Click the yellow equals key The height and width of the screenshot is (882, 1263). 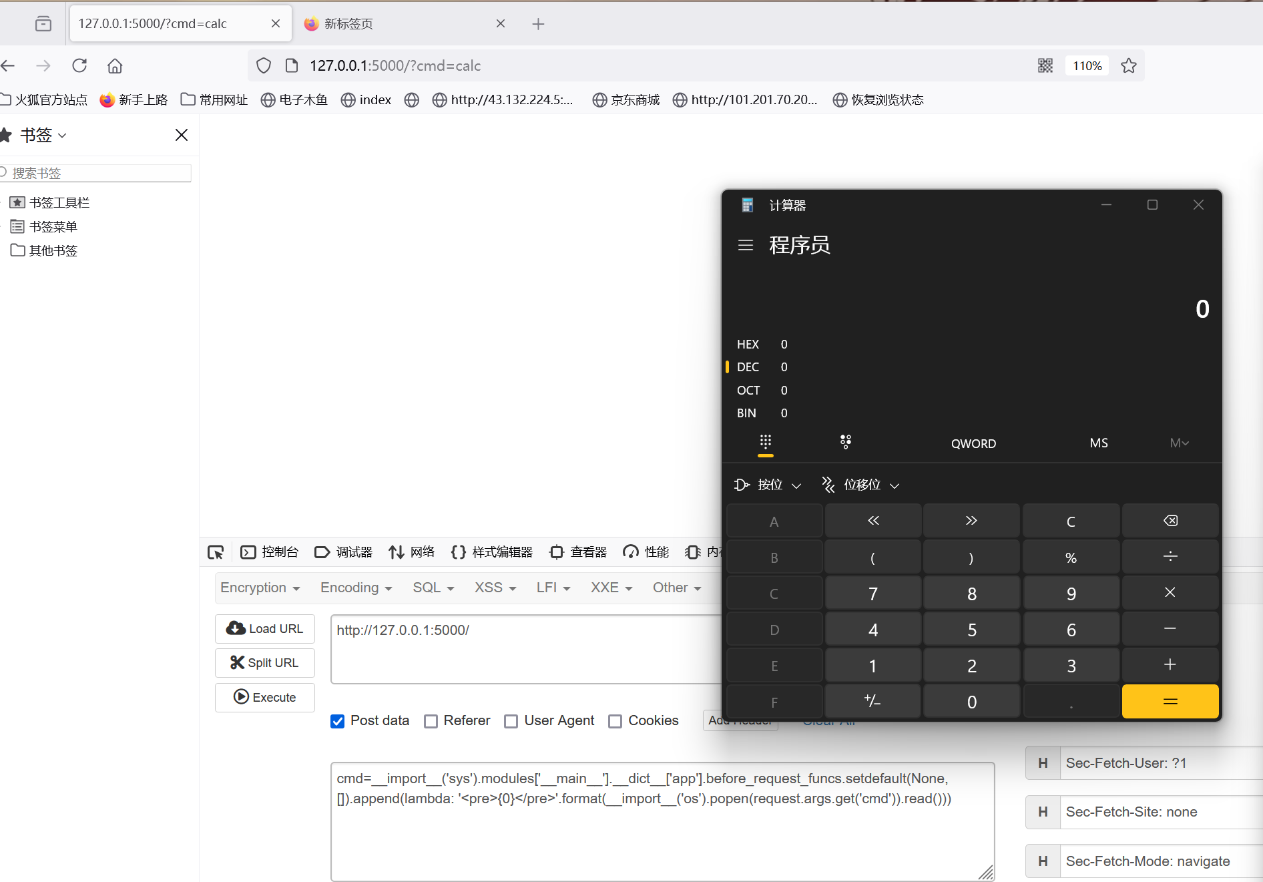pyautogui.click(x=1170, y=701)
